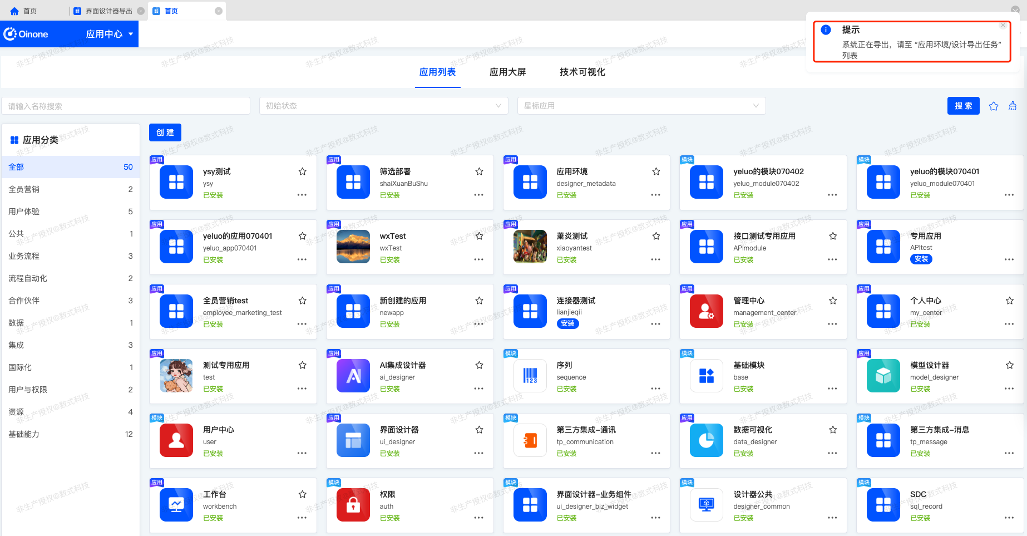Open more options menu for 管理中心
Image resolution: width=1027 pixels, height=536 pixels.
[x=832, y=324]
